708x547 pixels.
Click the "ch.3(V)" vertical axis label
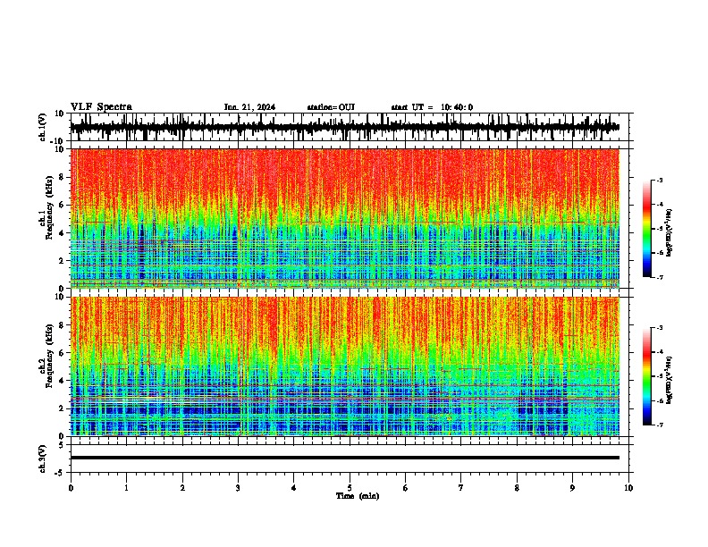coord(43,459)
